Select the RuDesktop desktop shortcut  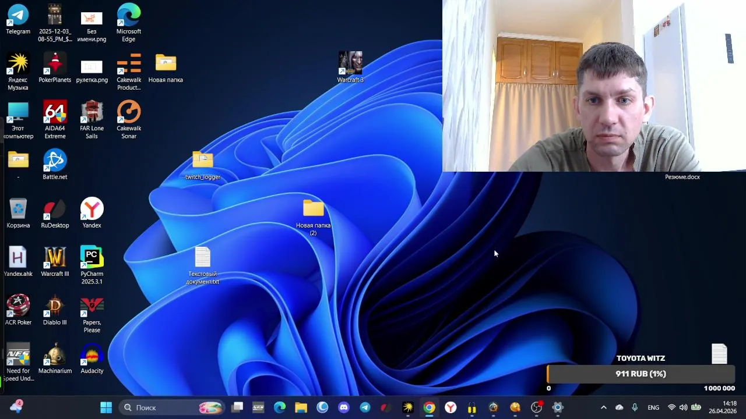click(55, 213)
